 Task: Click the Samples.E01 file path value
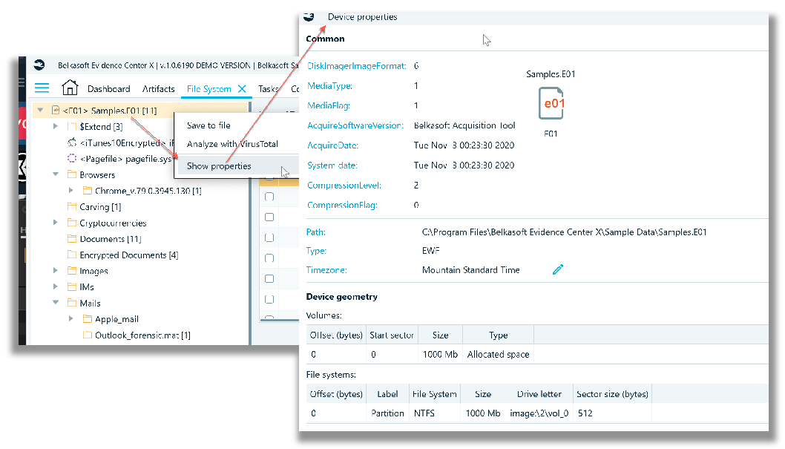click(564, 232)
